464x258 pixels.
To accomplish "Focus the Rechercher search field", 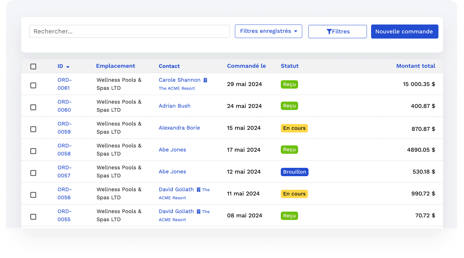I will pos(129,31).
